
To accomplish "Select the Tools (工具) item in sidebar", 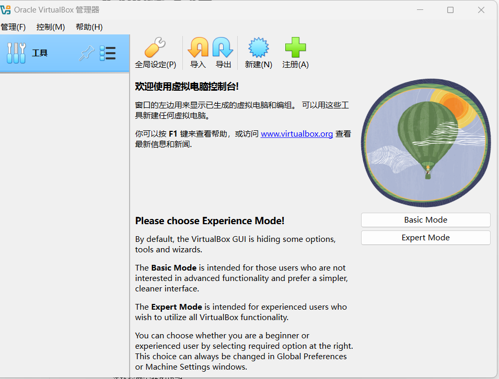I will [65, 53].
